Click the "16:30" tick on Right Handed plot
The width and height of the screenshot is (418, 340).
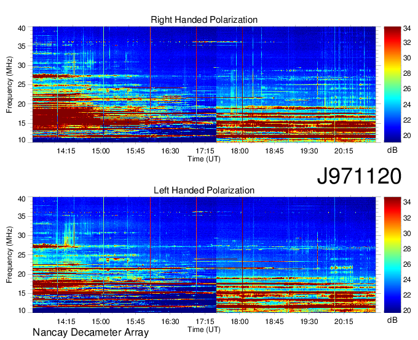[x=170, y=151]
